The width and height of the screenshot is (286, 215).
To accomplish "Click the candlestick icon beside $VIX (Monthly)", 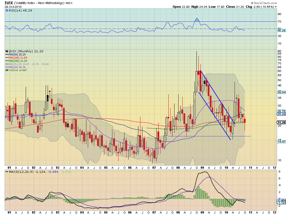I will point(7,51).
